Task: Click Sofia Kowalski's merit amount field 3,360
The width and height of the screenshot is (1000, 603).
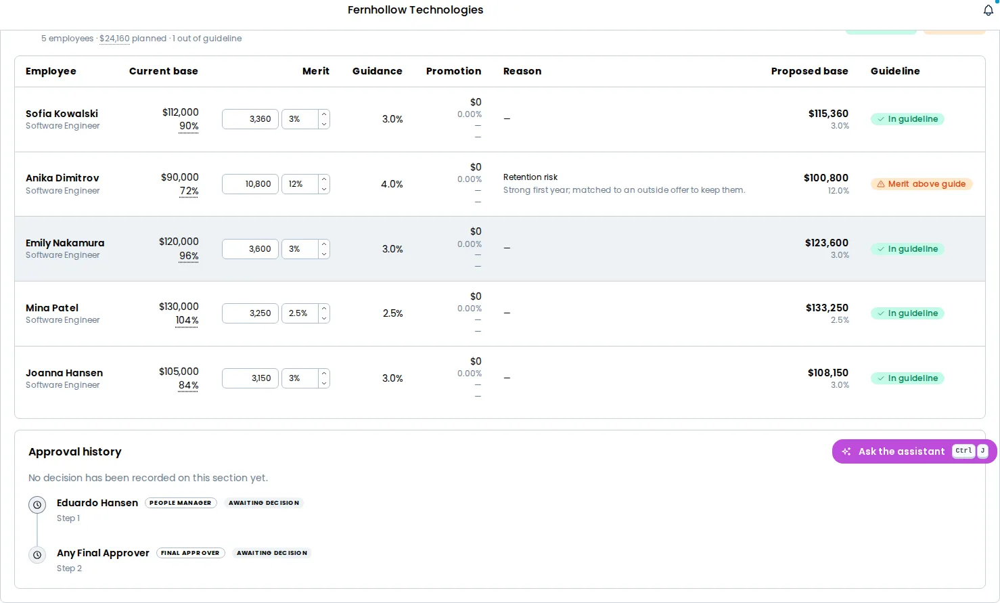Action: coord(250,119)
